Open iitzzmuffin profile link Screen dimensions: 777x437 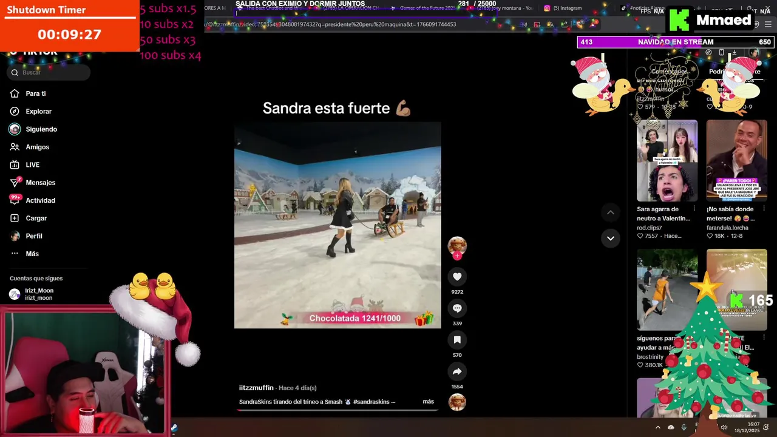pyautogui.click(x=256, y=388)
